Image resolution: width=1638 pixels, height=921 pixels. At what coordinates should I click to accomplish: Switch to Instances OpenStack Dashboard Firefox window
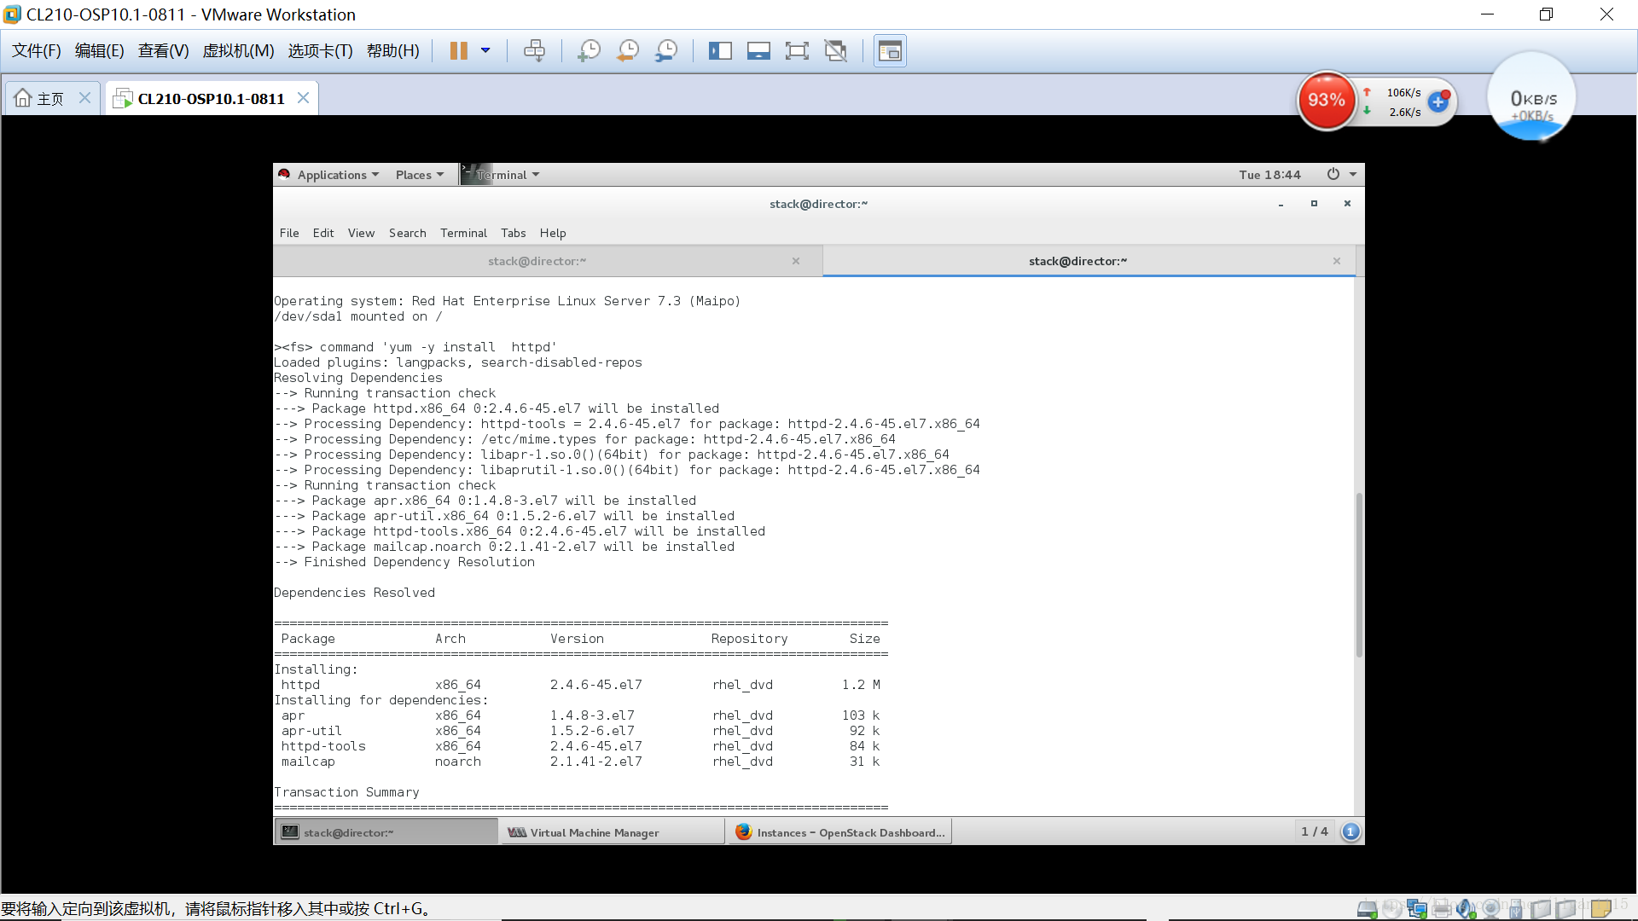[x=839, y=832]
